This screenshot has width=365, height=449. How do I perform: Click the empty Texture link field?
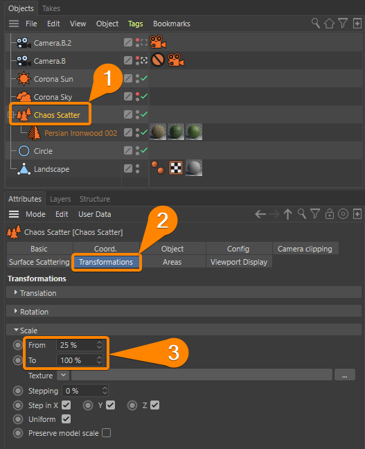[x=202, y=375]
